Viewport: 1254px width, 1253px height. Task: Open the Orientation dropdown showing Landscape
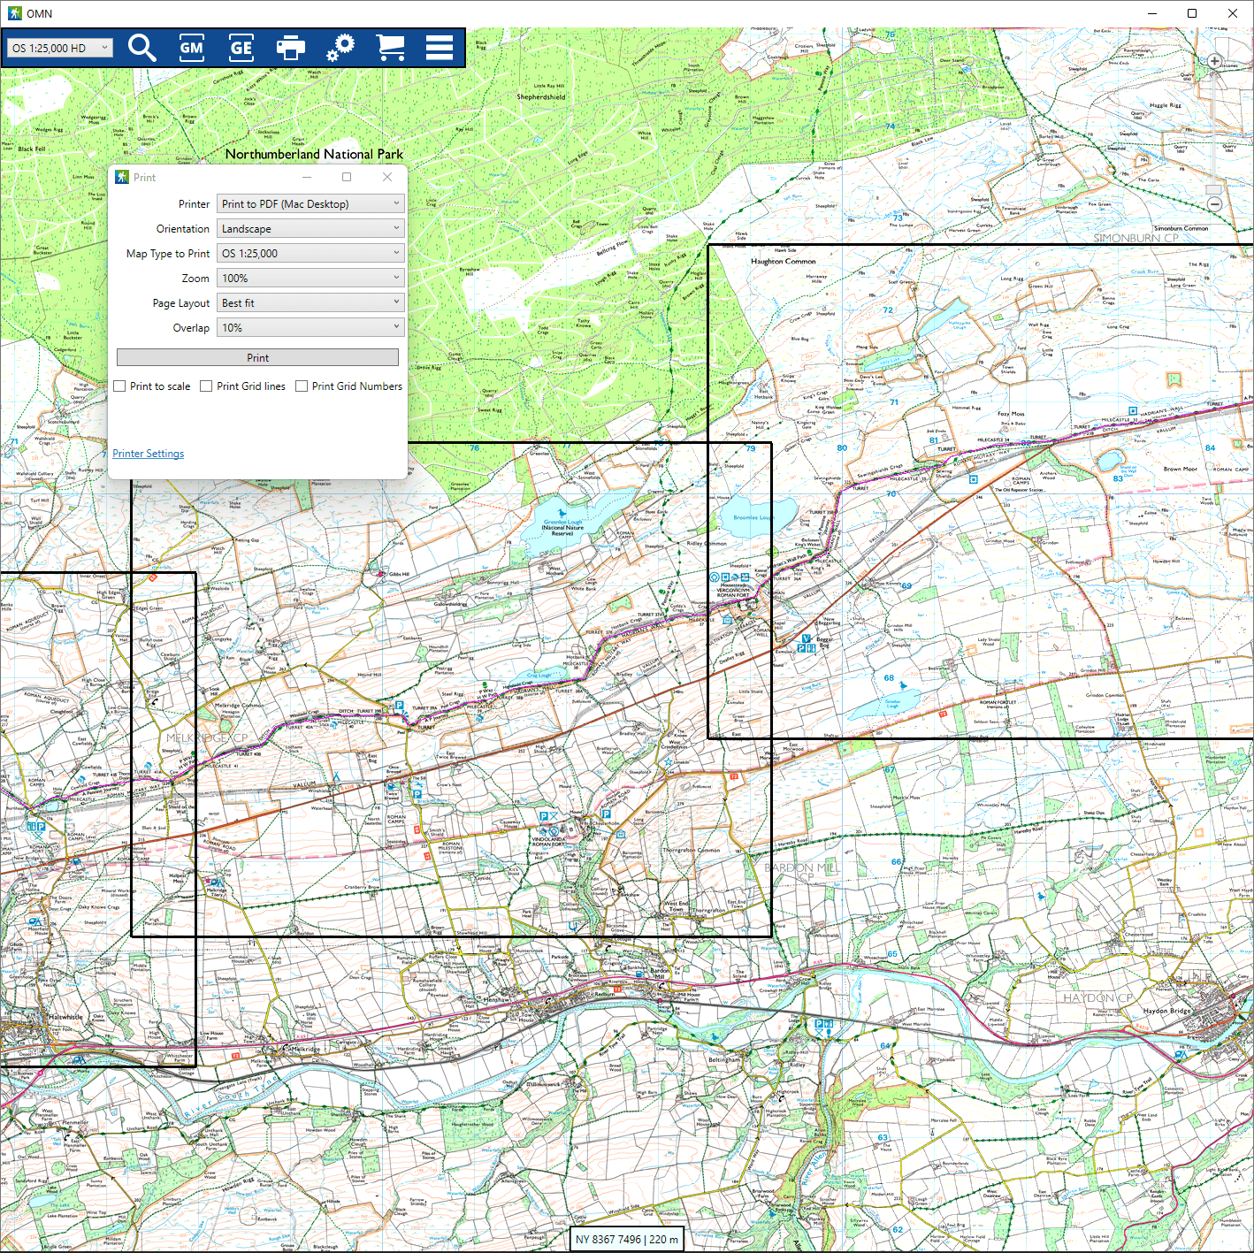click(x=310, y=229)
